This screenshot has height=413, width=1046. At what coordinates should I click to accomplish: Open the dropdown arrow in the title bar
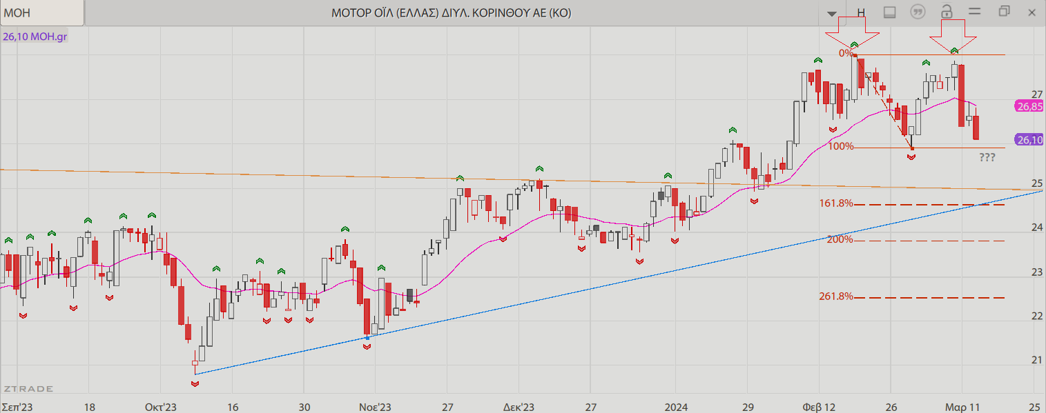832,13
